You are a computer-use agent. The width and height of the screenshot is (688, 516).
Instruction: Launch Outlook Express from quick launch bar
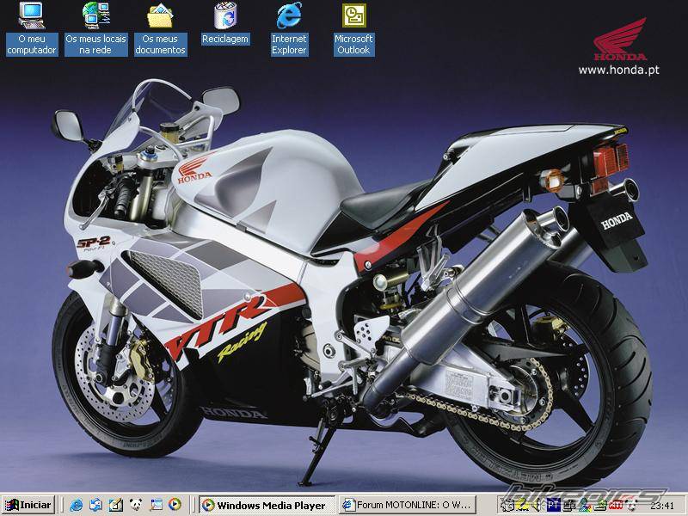[x=96, y=505]
